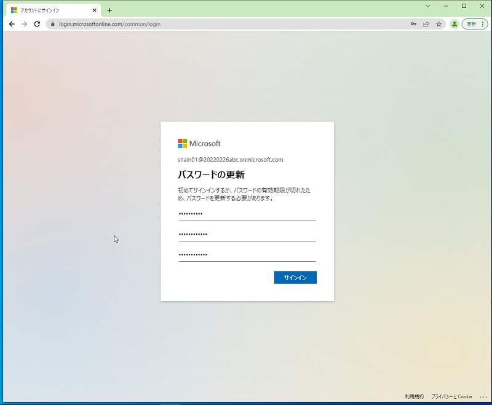Click the パスワードの更新 heading
Screen dimensions: 492x405
coord(211,175)
